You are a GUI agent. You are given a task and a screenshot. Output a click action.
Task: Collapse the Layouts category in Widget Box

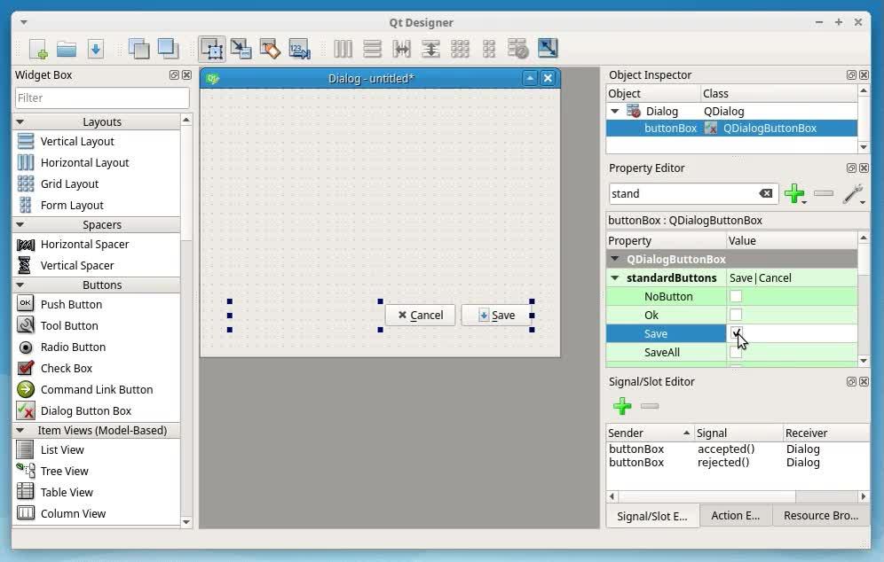pyautogui.click(x=20, y=122)
